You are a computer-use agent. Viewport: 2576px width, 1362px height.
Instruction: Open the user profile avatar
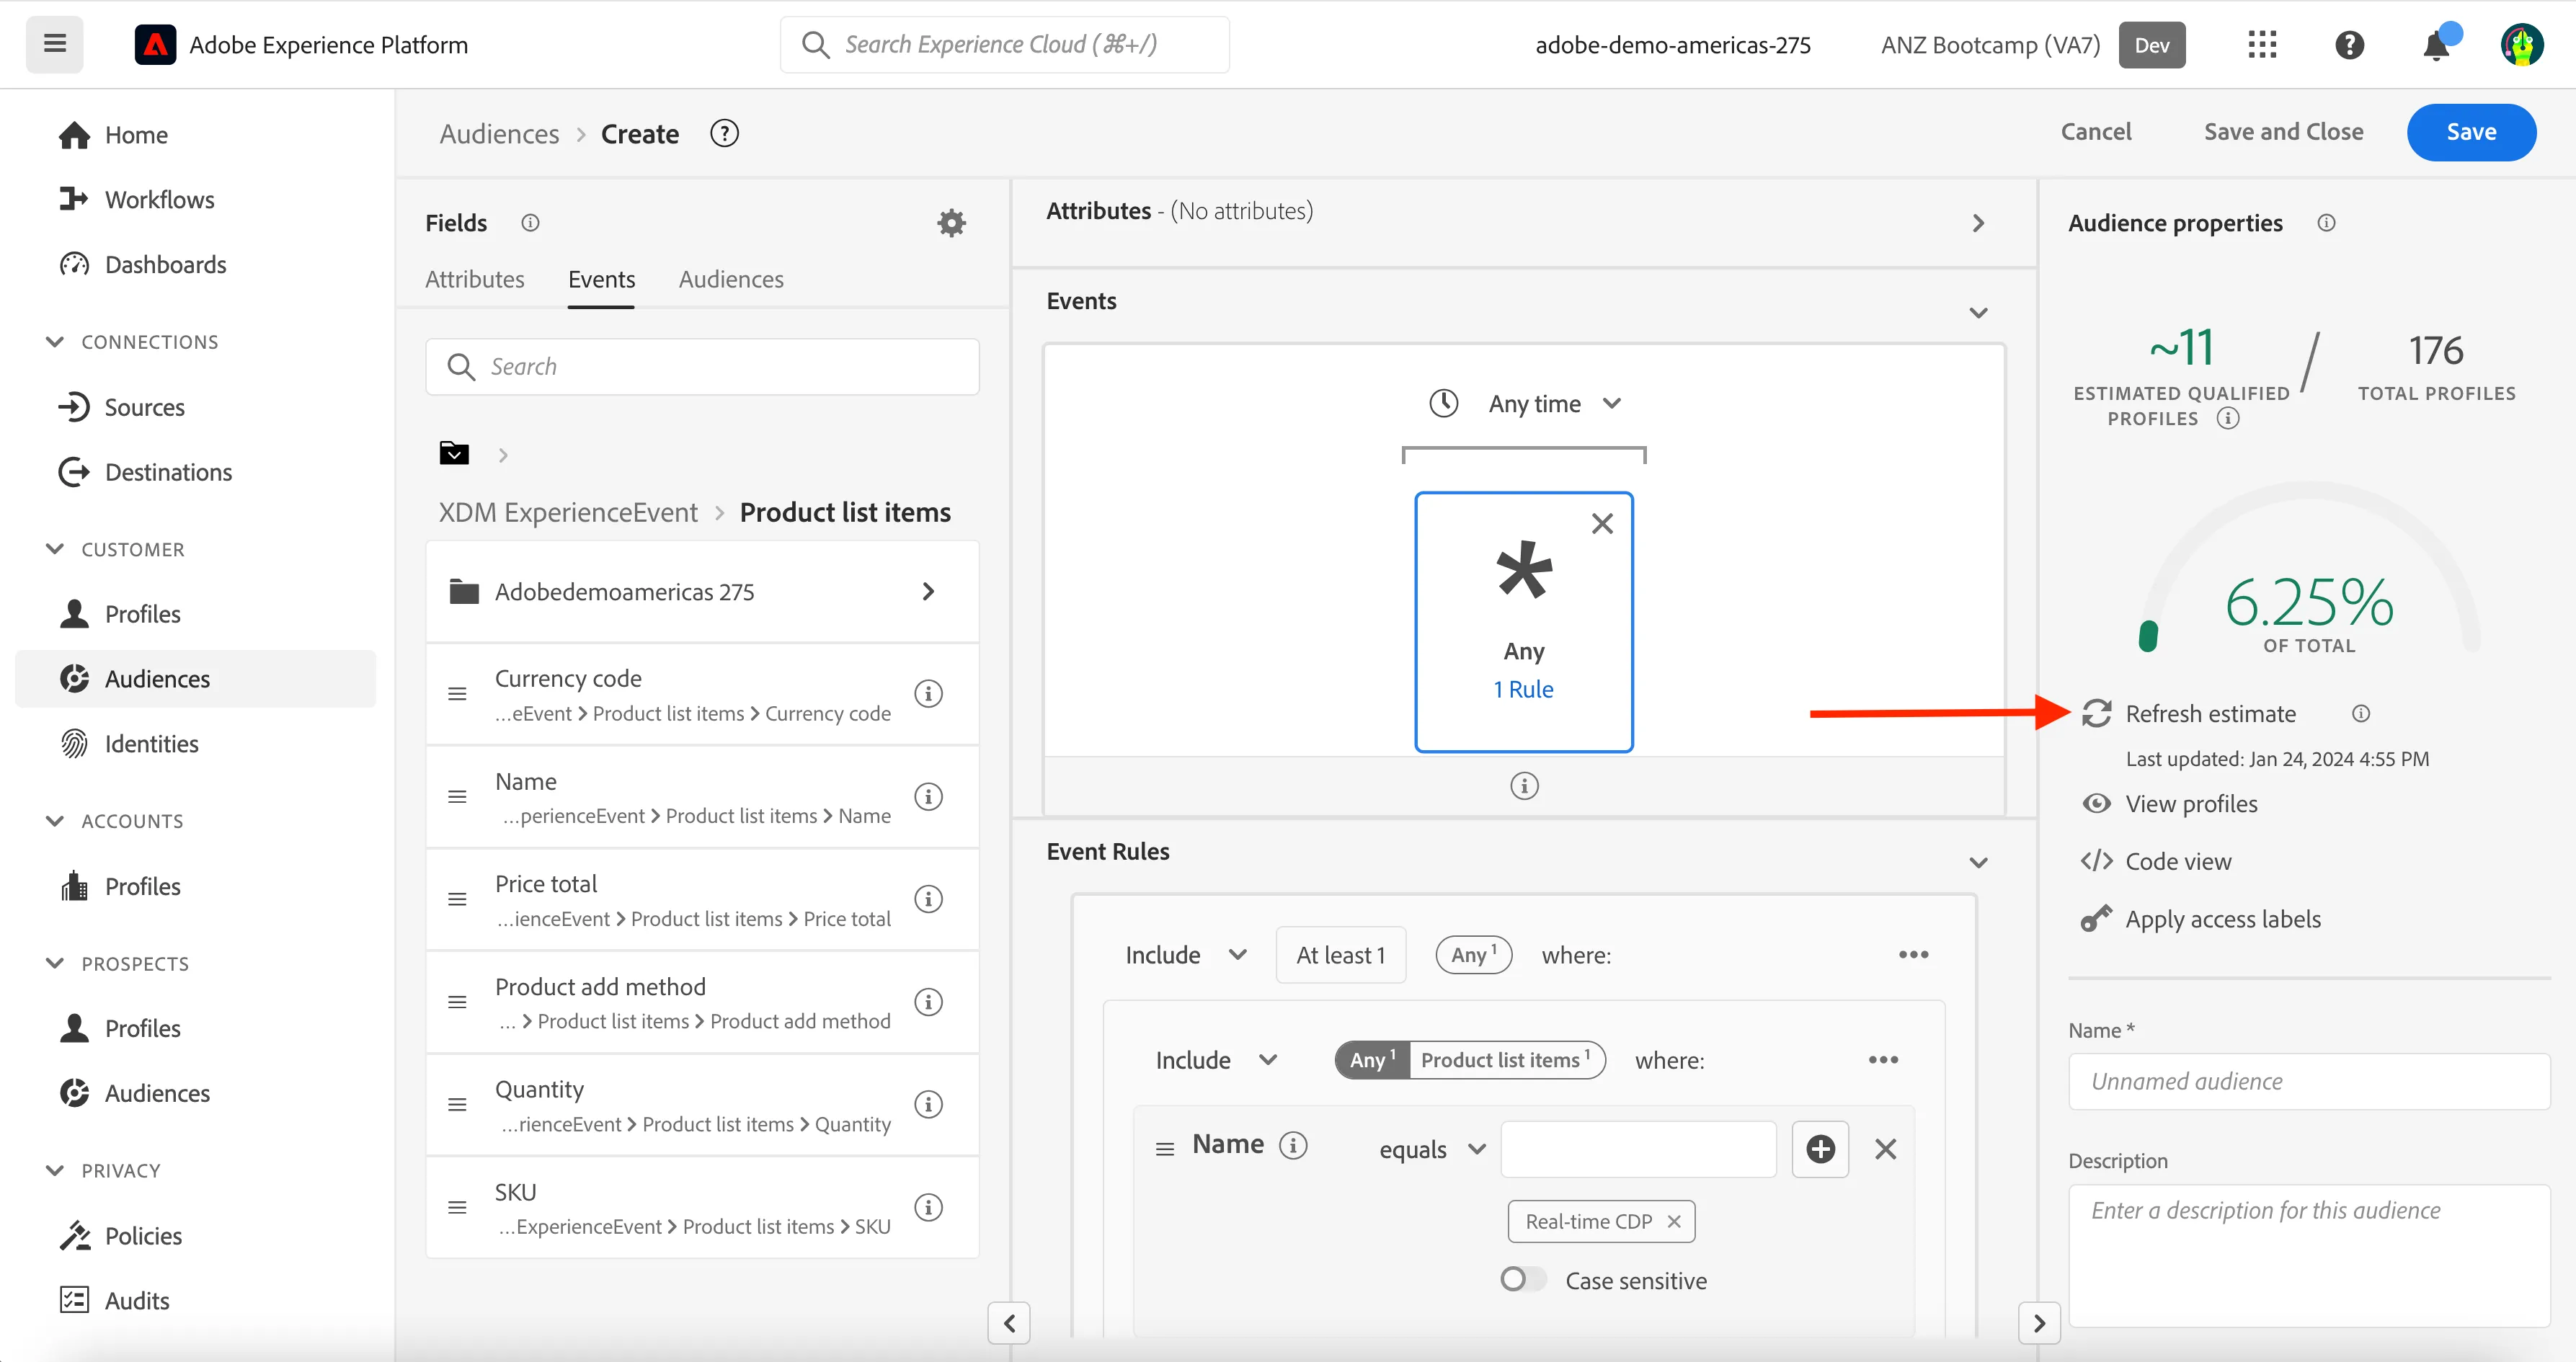(2522, 45)
